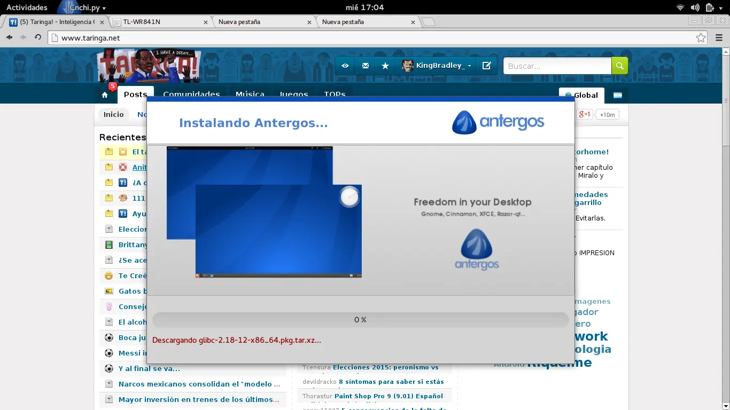Click the Inicio sub-tab button

(x=113, y=114)
